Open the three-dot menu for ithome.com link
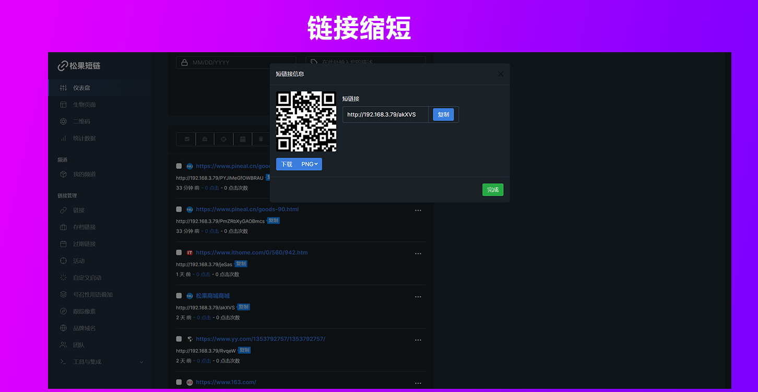Screen dimensions: 758x392 coord(418,254)
